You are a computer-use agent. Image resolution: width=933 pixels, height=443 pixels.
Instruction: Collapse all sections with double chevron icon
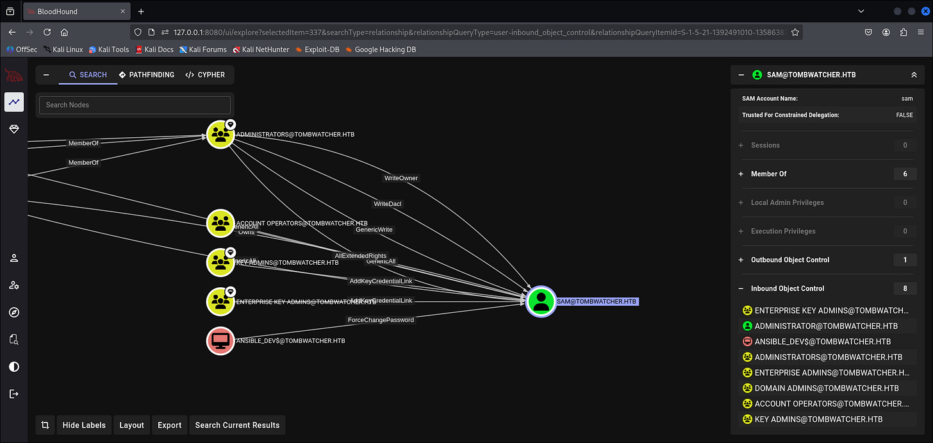(x=914, y=75)
